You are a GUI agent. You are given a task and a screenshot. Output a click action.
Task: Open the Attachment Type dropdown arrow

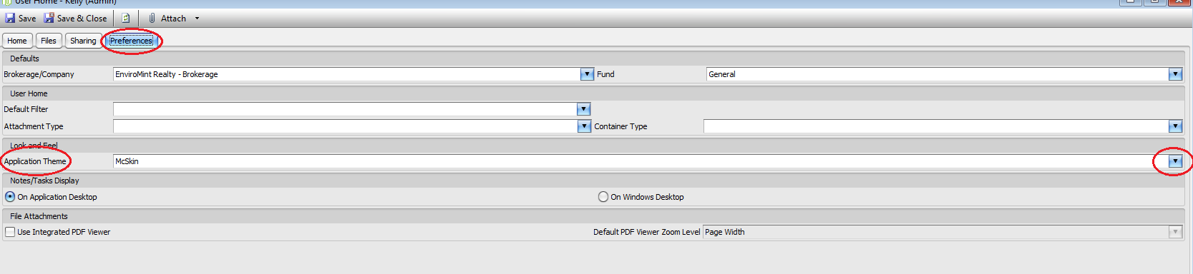coord(583,126)
